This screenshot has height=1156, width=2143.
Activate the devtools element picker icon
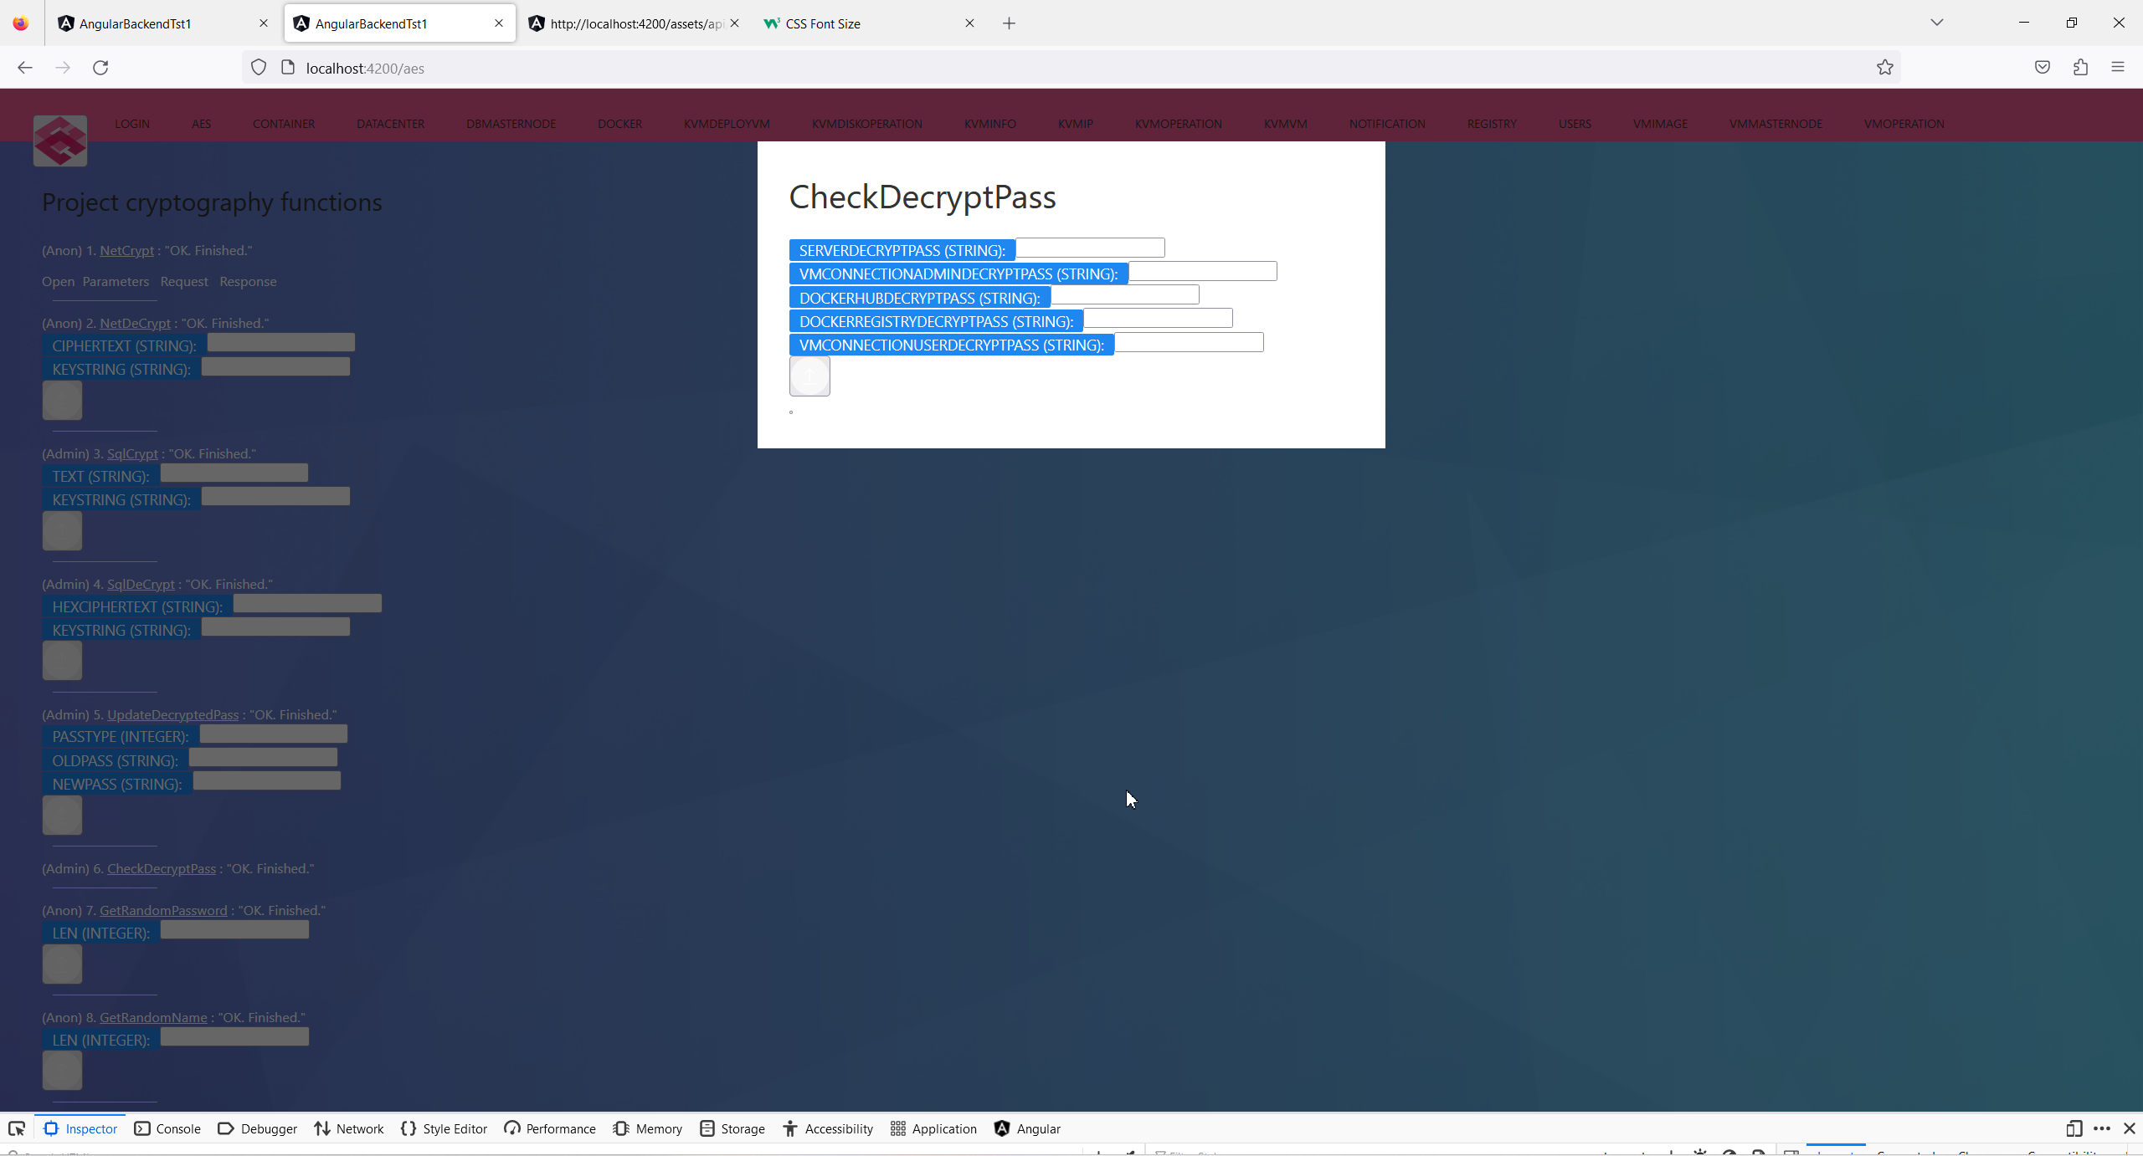(x=17, y=1128)
